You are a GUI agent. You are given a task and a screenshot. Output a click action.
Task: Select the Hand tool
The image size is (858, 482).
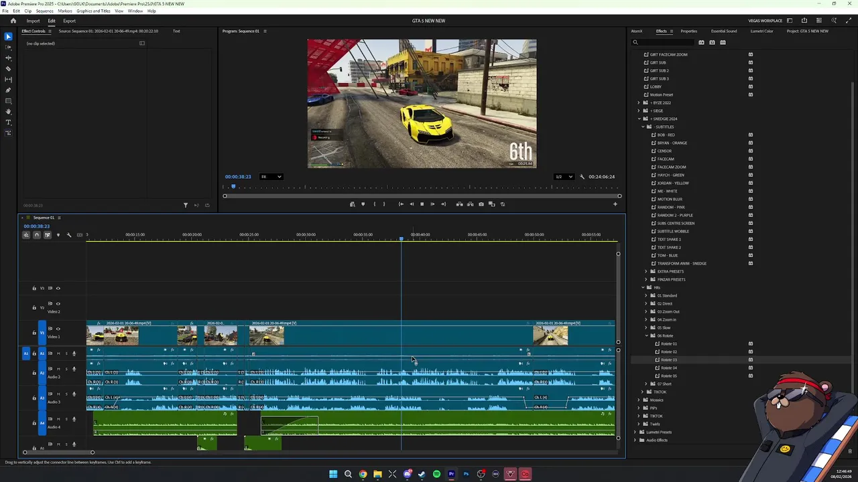click(8, 111)
